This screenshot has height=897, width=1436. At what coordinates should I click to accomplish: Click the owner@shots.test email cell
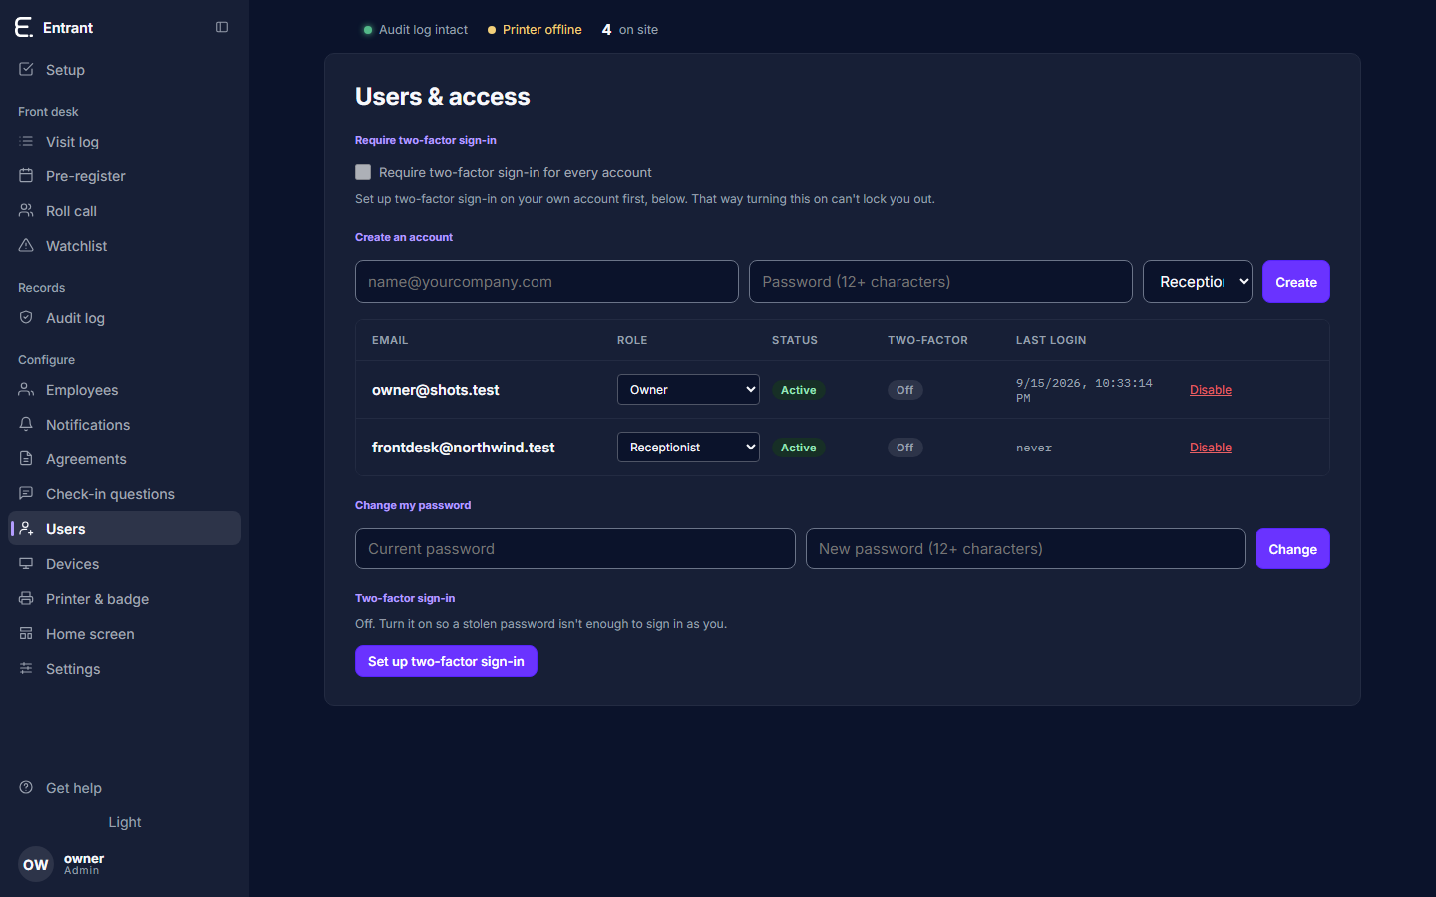pos(436,390)
